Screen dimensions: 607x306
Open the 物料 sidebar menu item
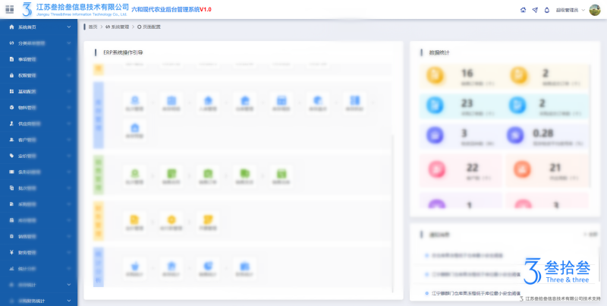[x=30, y=107]
